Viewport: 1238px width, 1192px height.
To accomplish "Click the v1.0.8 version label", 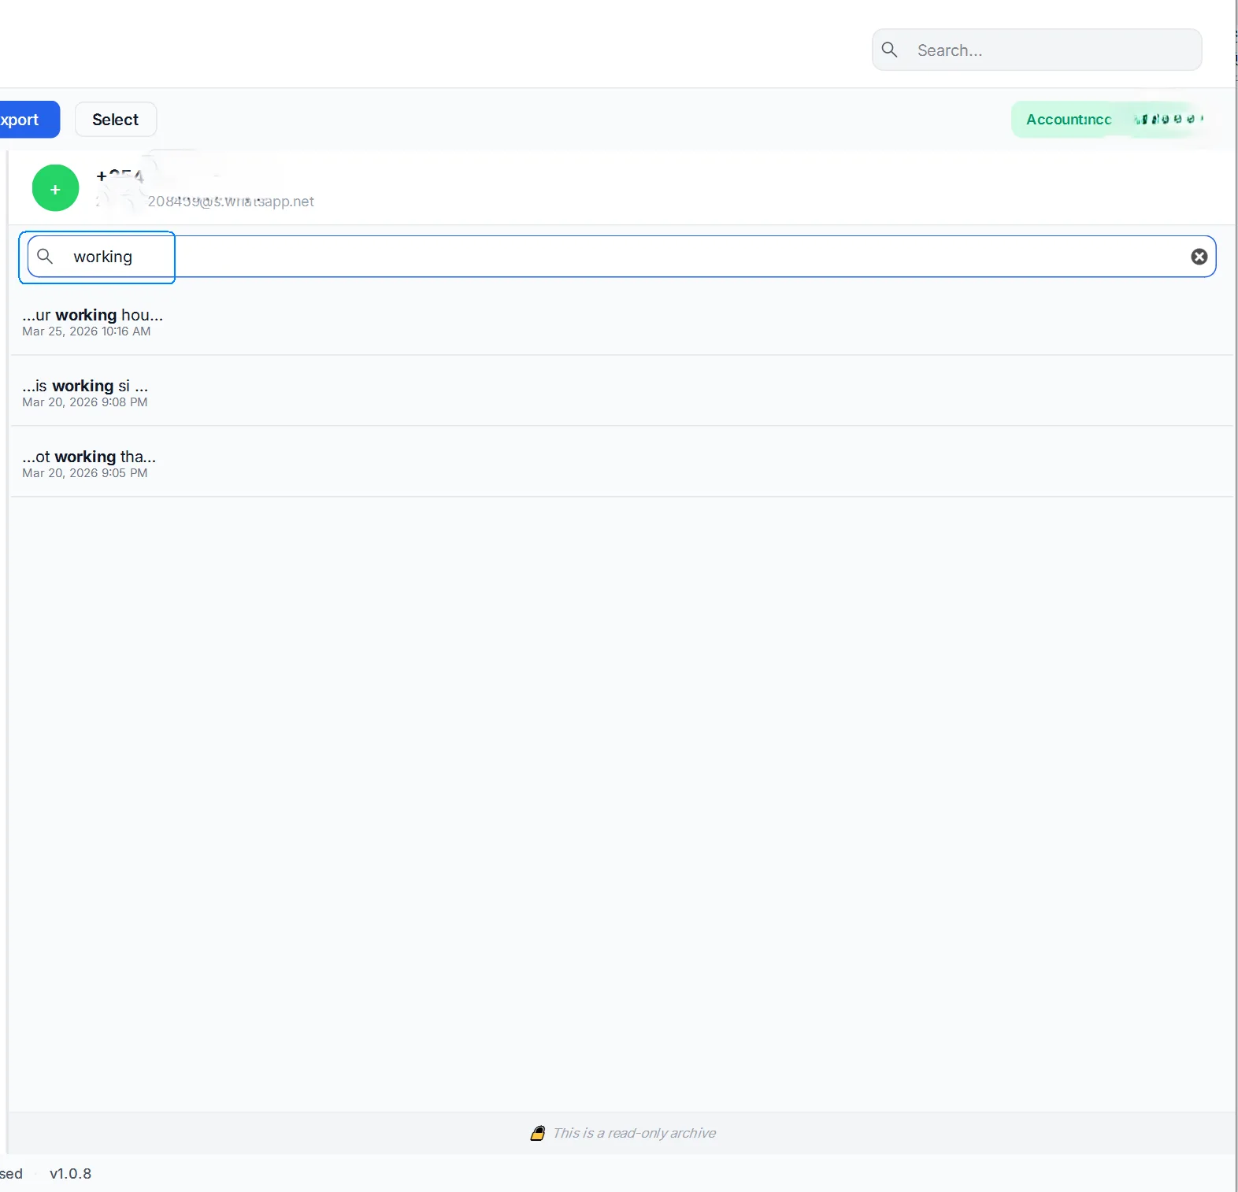I will coord(70,1173).
